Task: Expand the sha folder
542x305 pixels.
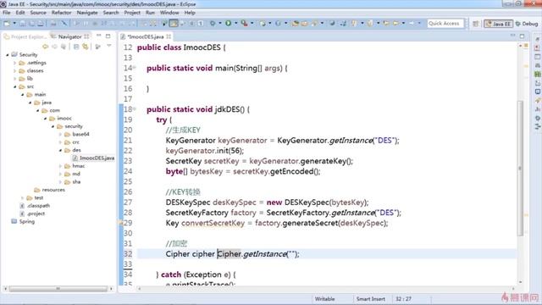Action: coord(60,182)
